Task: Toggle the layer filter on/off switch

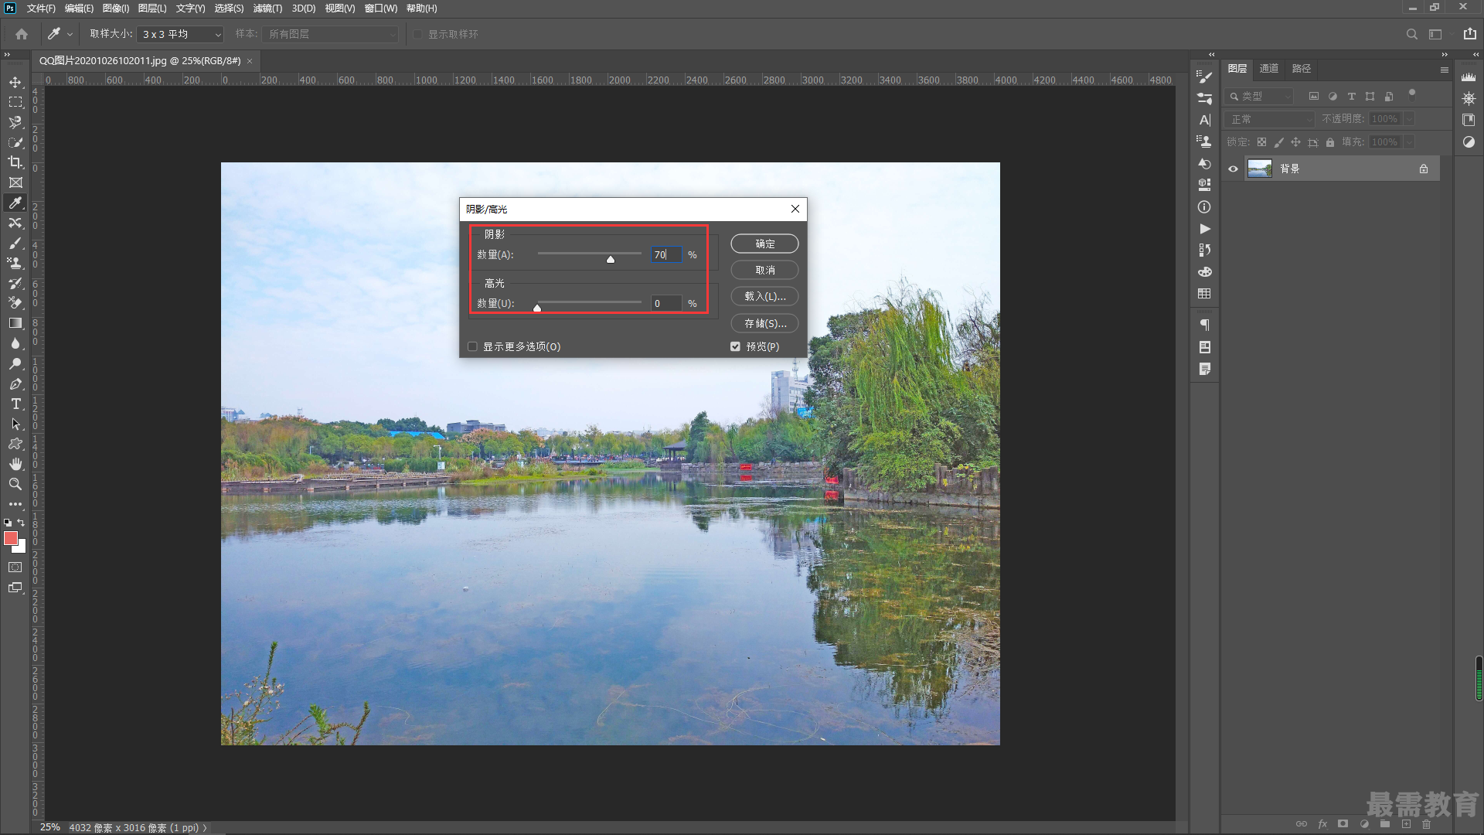Action: coord(1412,94)
